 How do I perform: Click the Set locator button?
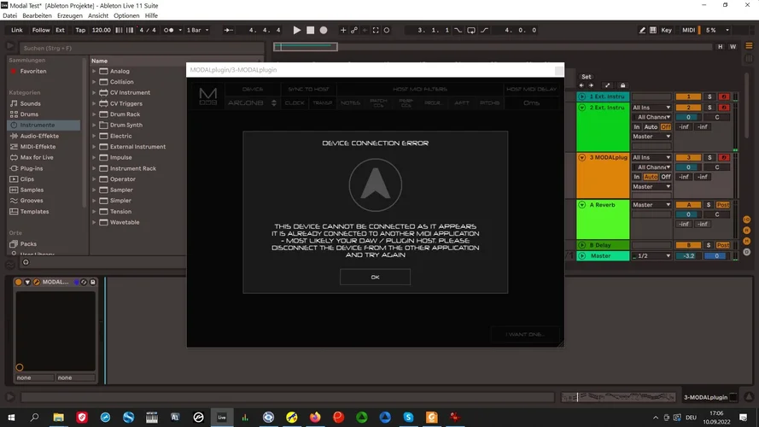click(x=587, y=77)
